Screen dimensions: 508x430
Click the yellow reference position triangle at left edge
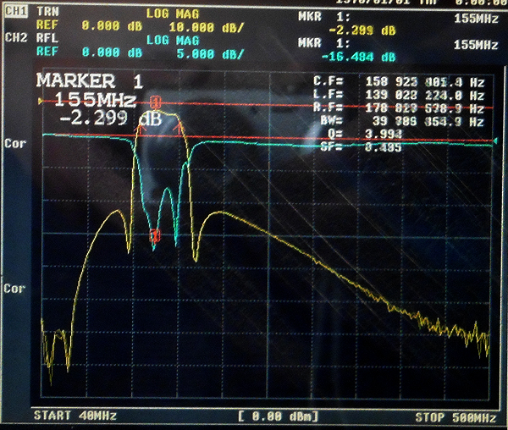coord(41,102)
